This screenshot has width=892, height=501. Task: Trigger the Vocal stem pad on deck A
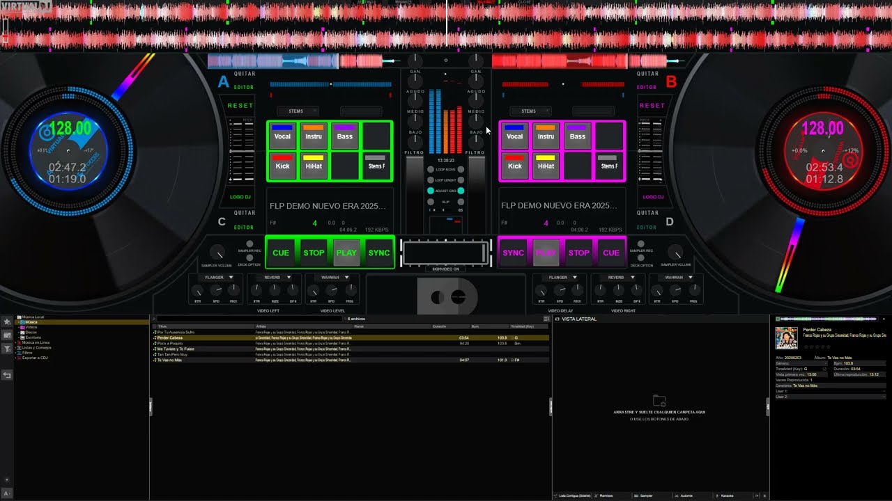point(282,136)
